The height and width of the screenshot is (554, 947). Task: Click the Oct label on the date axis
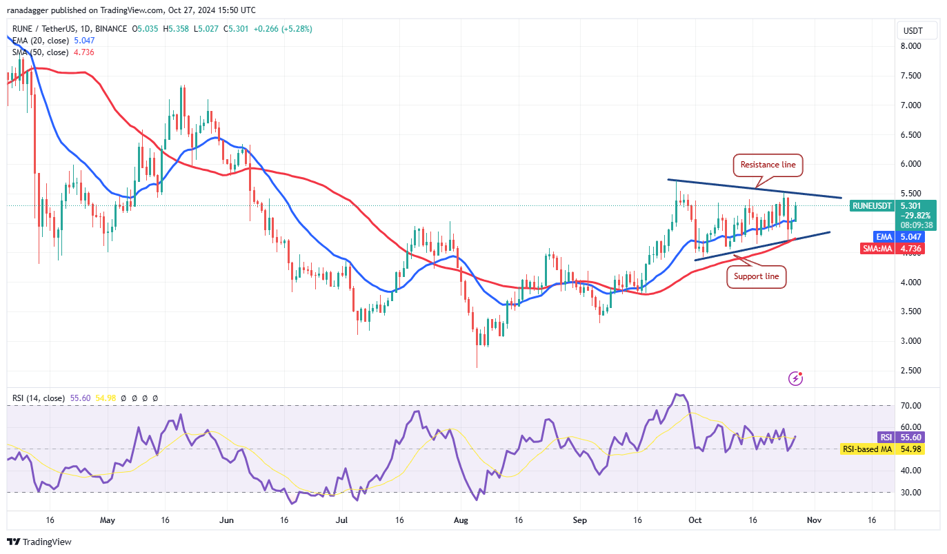[x=695, y=520]
